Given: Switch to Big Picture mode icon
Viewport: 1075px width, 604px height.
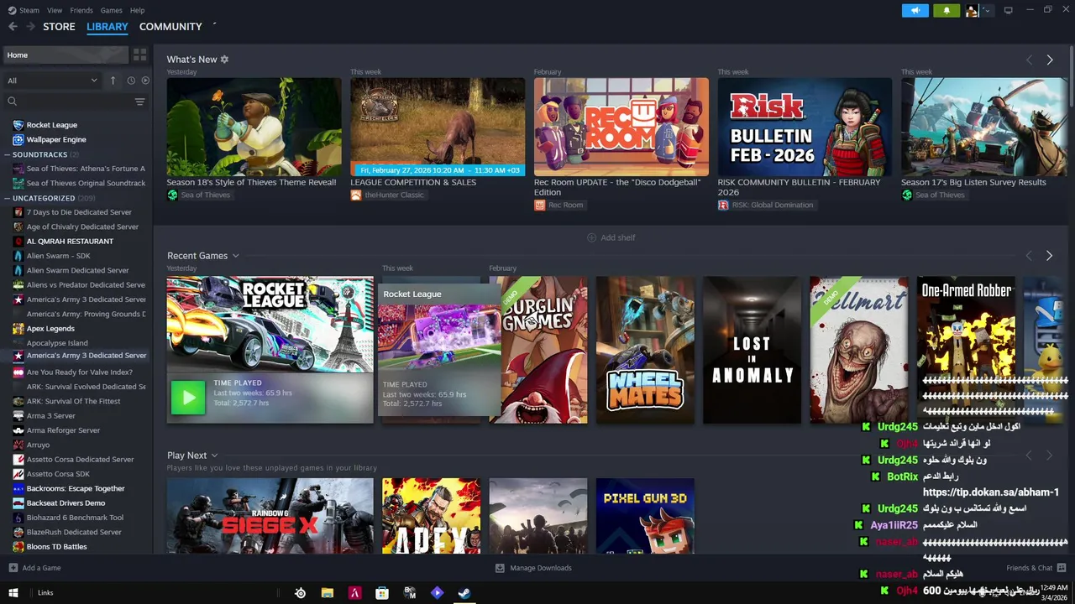Looking at the screenshot, I should 1008,10.
